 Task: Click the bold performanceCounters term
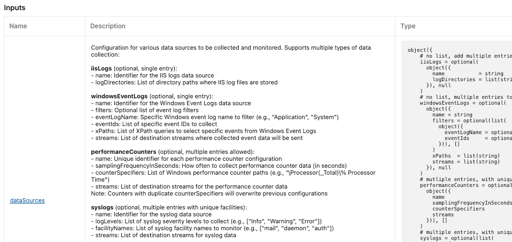124,152
